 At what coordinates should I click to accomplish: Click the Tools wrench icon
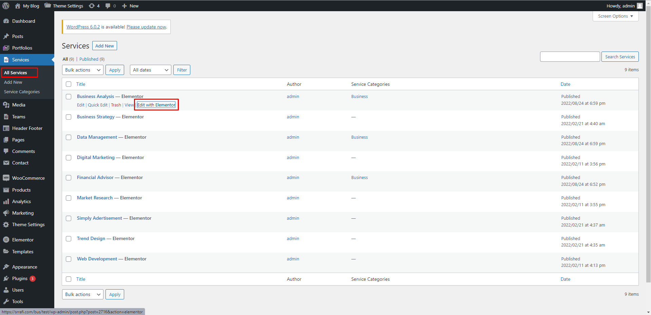[x=6, y=301]
